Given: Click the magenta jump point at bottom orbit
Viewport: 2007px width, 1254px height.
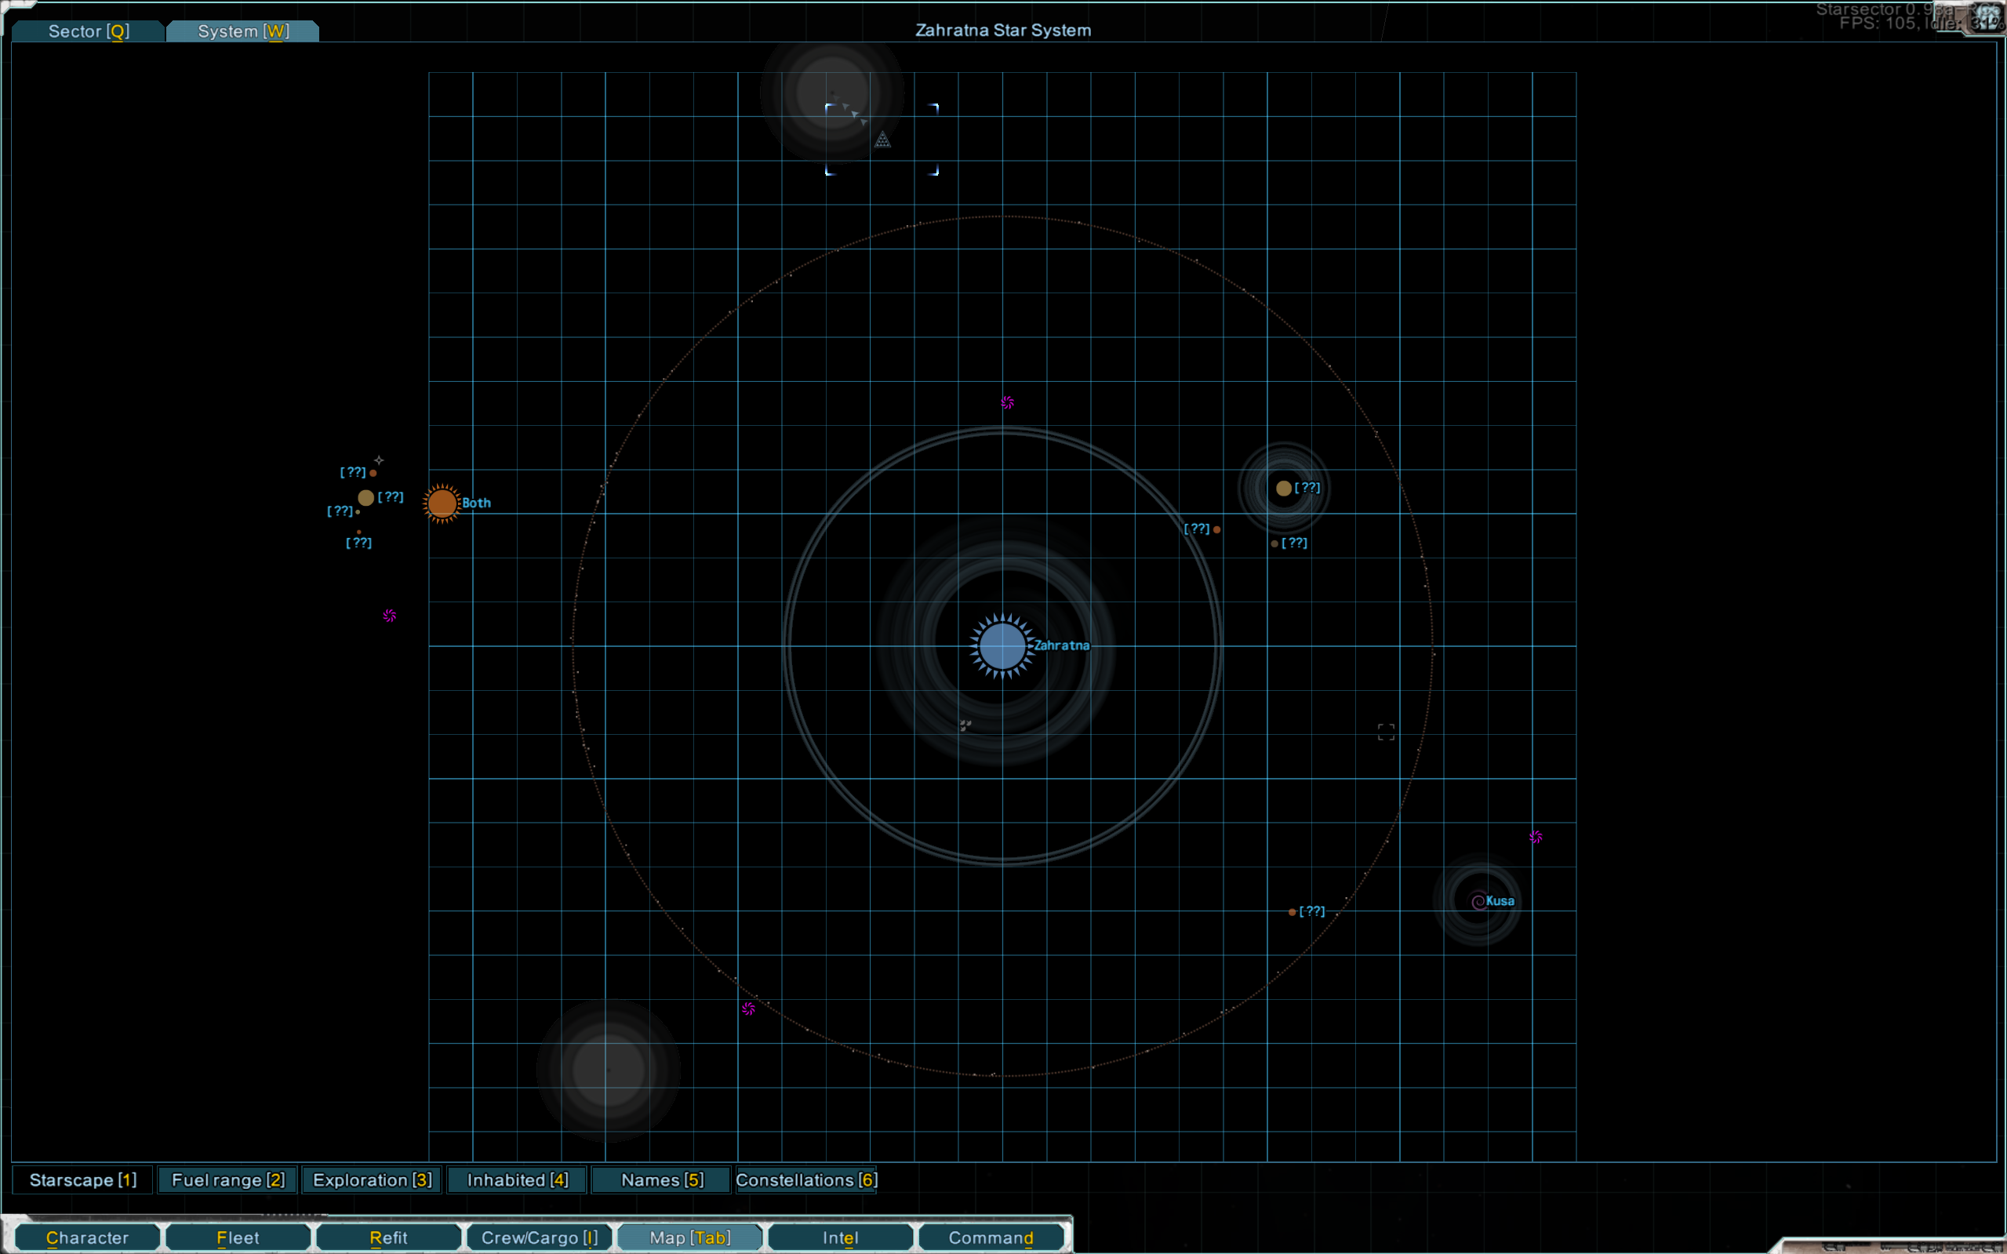Looking at the screenshot, I should coord(748,1009).
